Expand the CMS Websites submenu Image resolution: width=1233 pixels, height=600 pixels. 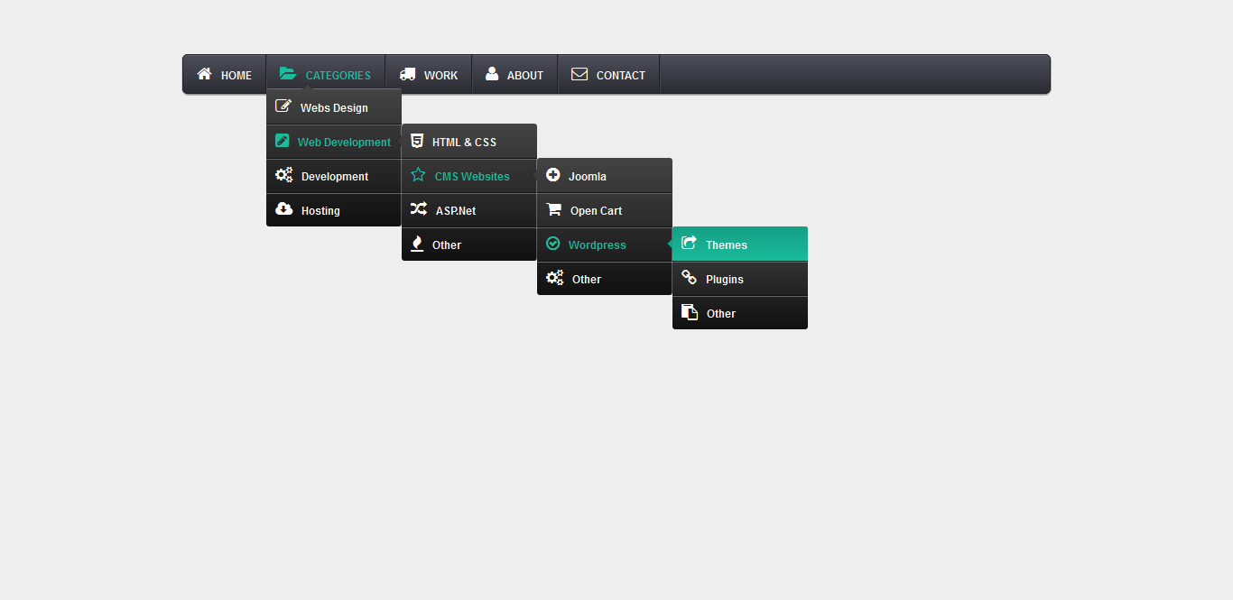tap(469, 176)
